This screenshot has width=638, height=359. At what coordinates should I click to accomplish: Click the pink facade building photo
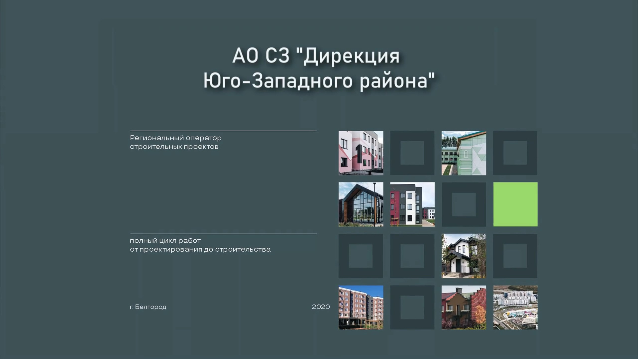click(x=361, y=153)
